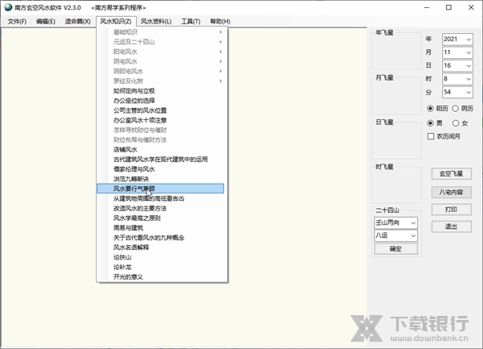Open the 编辑(E) menu
The image size is (483, 349).
coord(46,21)
